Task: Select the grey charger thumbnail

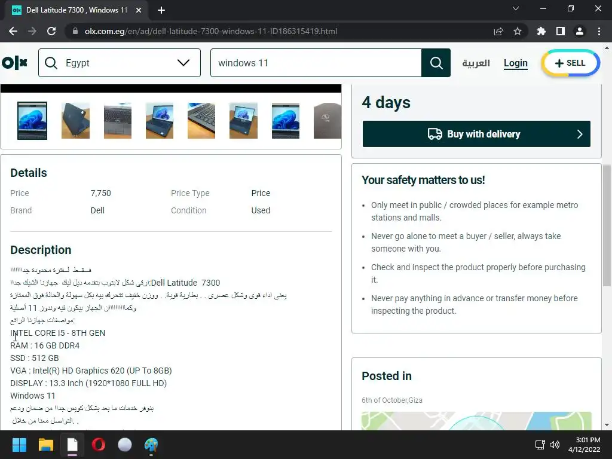Action: point(328,121)
